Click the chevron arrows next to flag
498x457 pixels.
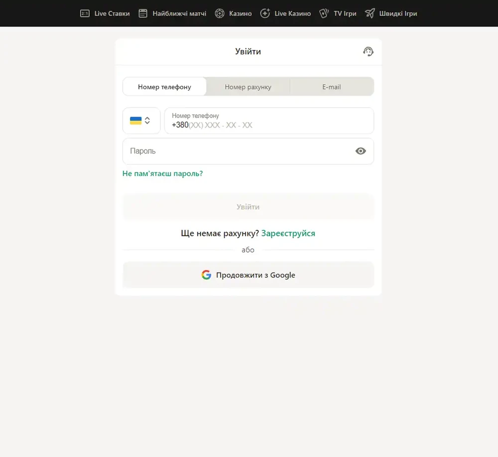147,121
